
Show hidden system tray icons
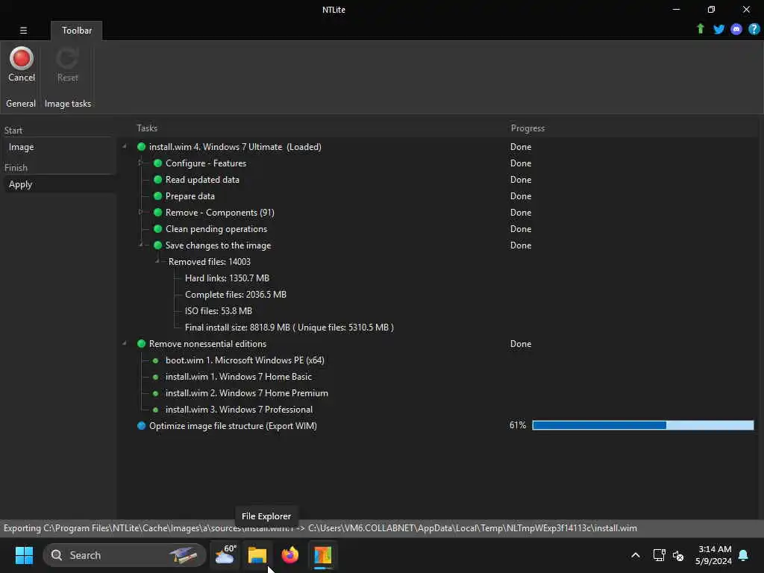(x=636, y=555)
